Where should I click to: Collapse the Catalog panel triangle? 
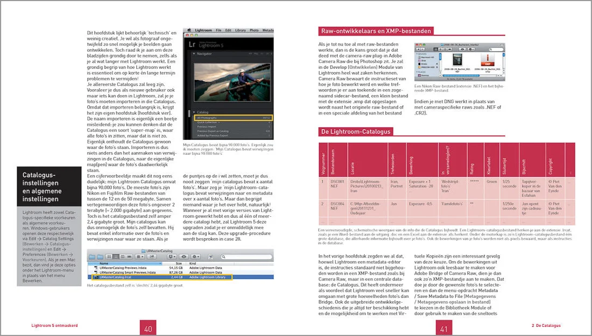point(194,112)
